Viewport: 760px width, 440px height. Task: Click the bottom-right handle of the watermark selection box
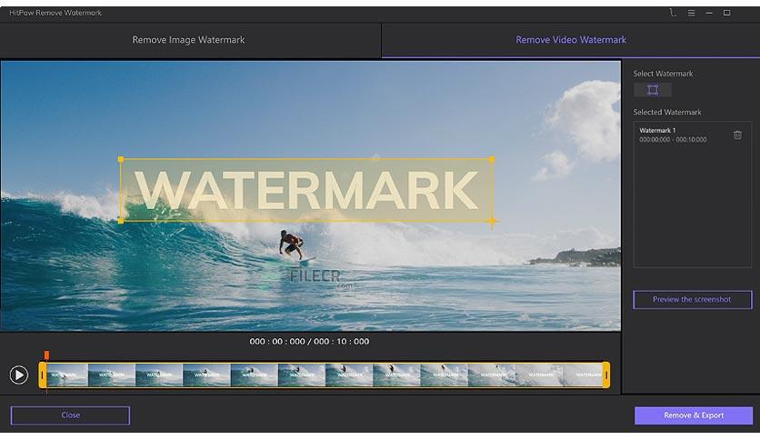tap(492, 220)
